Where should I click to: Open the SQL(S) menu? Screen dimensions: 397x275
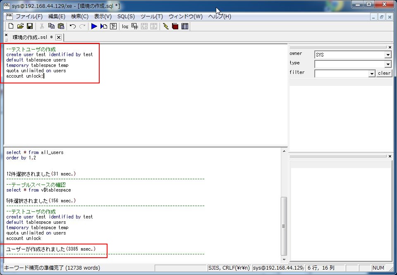click(126, 17)
